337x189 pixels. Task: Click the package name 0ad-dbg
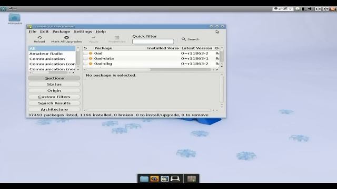[103, 64]
